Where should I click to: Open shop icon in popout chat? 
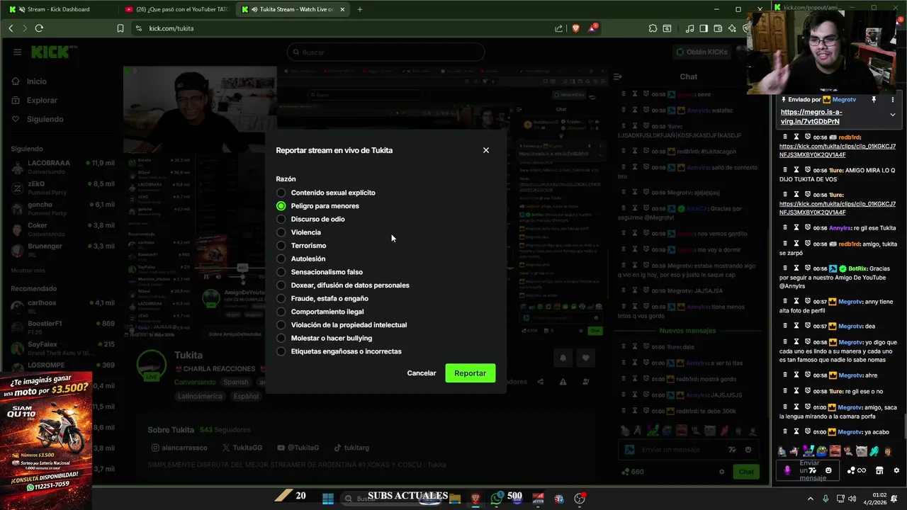click(x=879, y=470)
